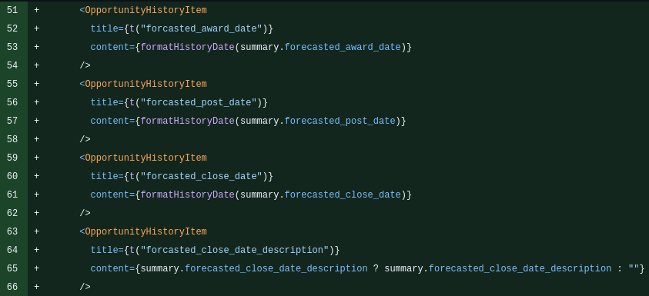Screen dimensions: 649x296
Task: Click line number 66 at the bottom
Action: click(x=12, y=287)
